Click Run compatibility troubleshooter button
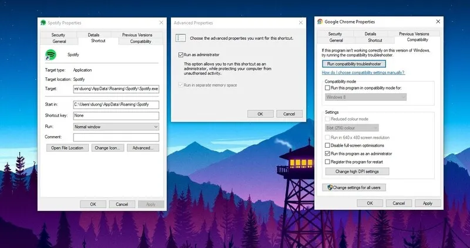470x248 pixels. coord(354,63)
